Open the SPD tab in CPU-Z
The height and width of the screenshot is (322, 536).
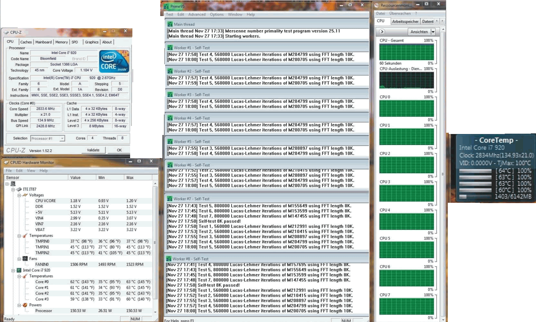point(75,42)
